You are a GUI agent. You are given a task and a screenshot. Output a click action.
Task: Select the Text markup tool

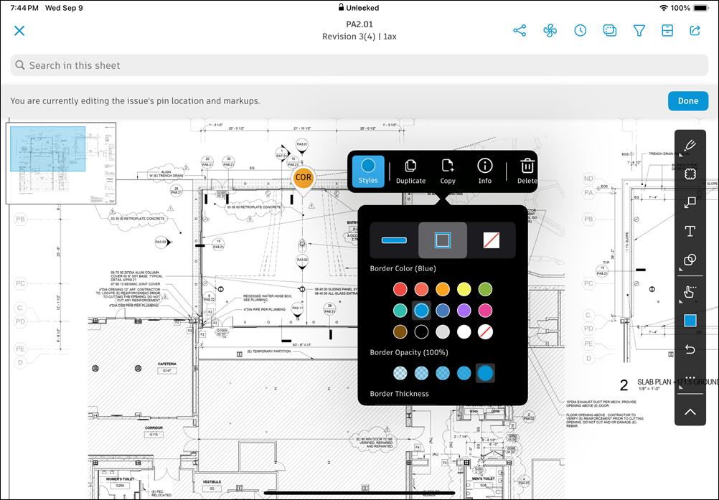pyautogui.click(x=690, y=231)
